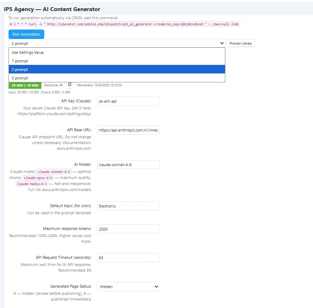The height and width of the screenshot is (308, 313).
Task: Click the CRON schedule '0 3 * * *' code
Action: 18,24
